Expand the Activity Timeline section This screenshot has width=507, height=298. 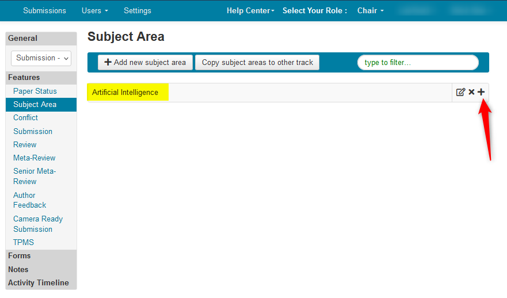tap(41, 282)
